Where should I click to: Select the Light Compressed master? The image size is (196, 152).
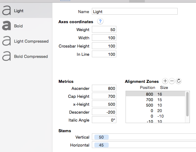(x=26, y=41)
